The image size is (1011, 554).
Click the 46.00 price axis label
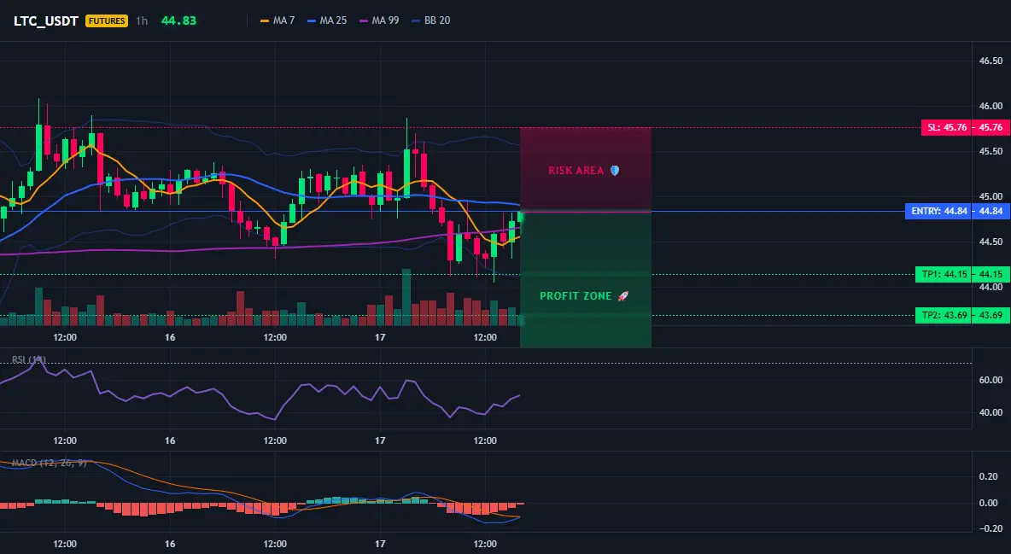pos(991,106)
